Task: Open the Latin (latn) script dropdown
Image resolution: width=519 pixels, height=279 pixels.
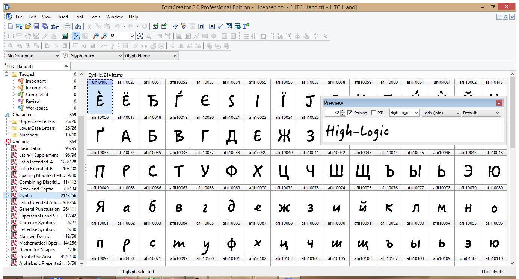Action: coord(441,112)
